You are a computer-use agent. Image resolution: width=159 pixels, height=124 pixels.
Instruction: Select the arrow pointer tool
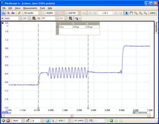(x=126, y=13)
